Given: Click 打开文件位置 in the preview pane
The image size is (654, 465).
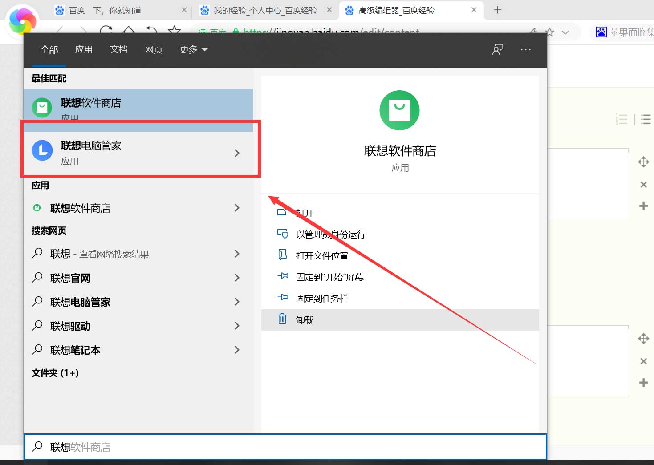Looking at the screenshot, I should click(400, 255).
